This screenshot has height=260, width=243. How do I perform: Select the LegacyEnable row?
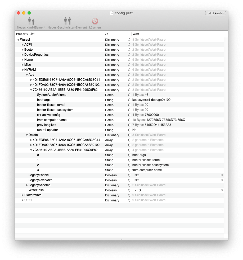[119, 175]
